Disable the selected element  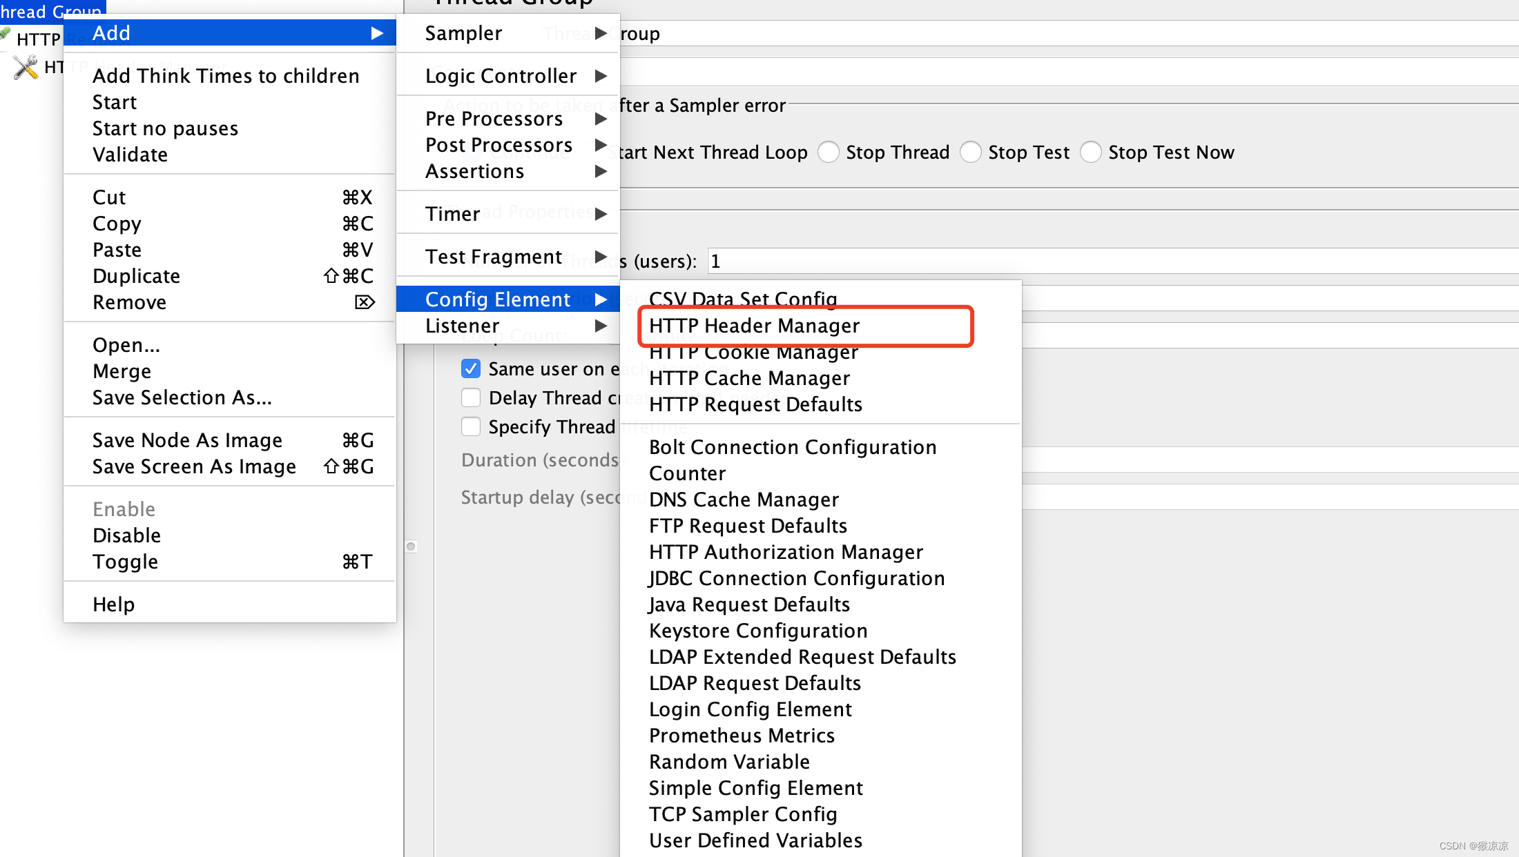point(229,535)
